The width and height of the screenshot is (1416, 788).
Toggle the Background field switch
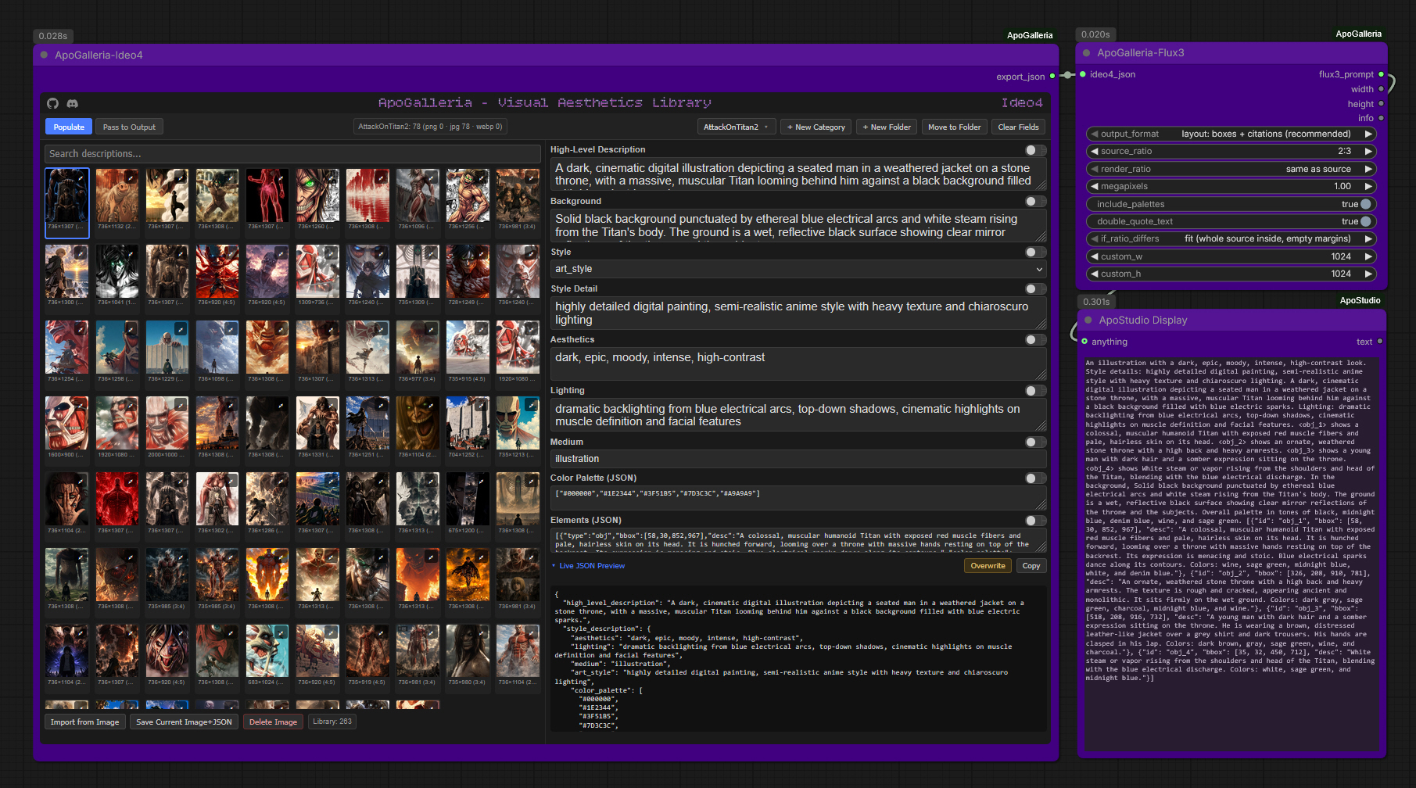click(1035, 202)
